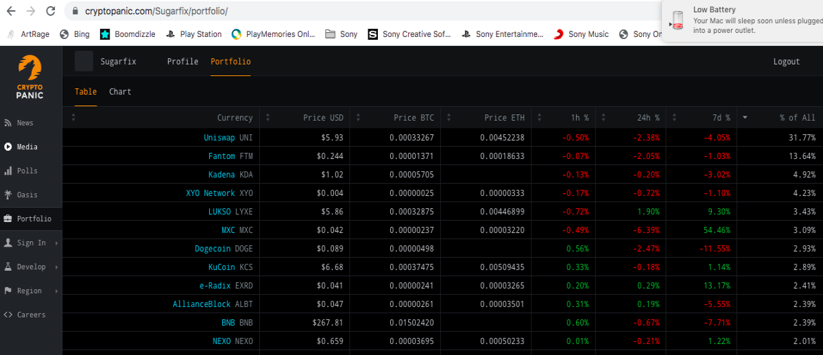
Task: Open Sony Music bookmark
Action: pos(582,34)
